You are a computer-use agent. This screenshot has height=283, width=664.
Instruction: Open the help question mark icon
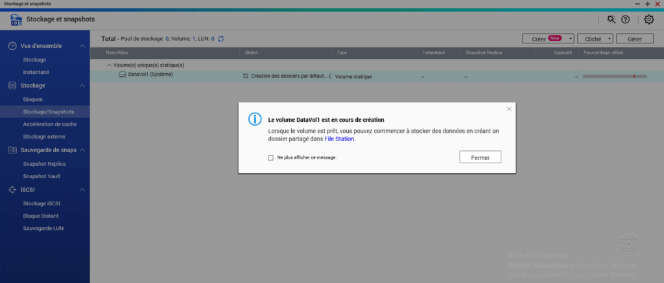[x=626, y=20]
